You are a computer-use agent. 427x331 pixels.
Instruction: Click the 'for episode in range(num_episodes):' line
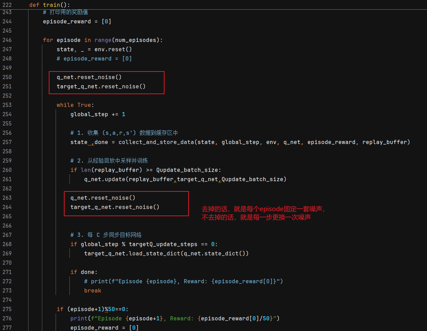[x=103, y=40]
